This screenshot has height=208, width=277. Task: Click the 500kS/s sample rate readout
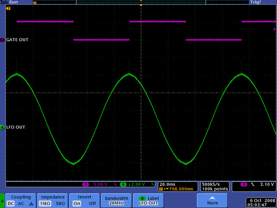pos(211,184)
